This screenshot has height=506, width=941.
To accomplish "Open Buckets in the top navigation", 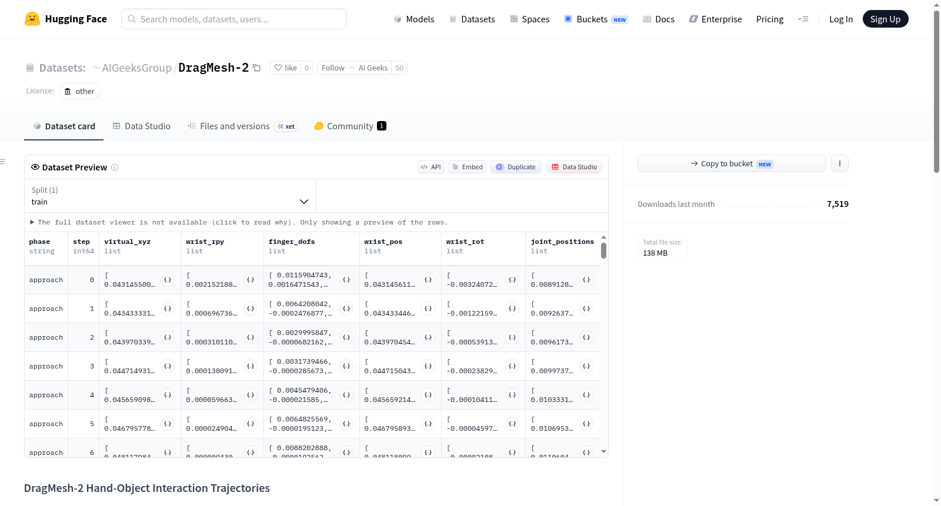I will [x=596, y=19].
